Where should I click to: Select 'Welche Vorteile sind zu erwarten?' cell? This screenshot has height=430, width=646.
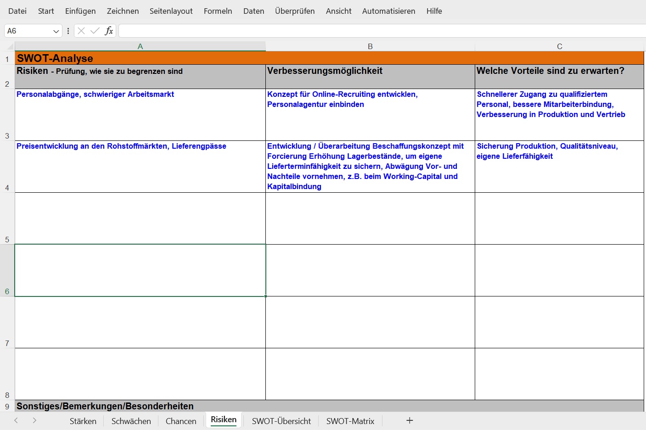(x=559, y=77)
